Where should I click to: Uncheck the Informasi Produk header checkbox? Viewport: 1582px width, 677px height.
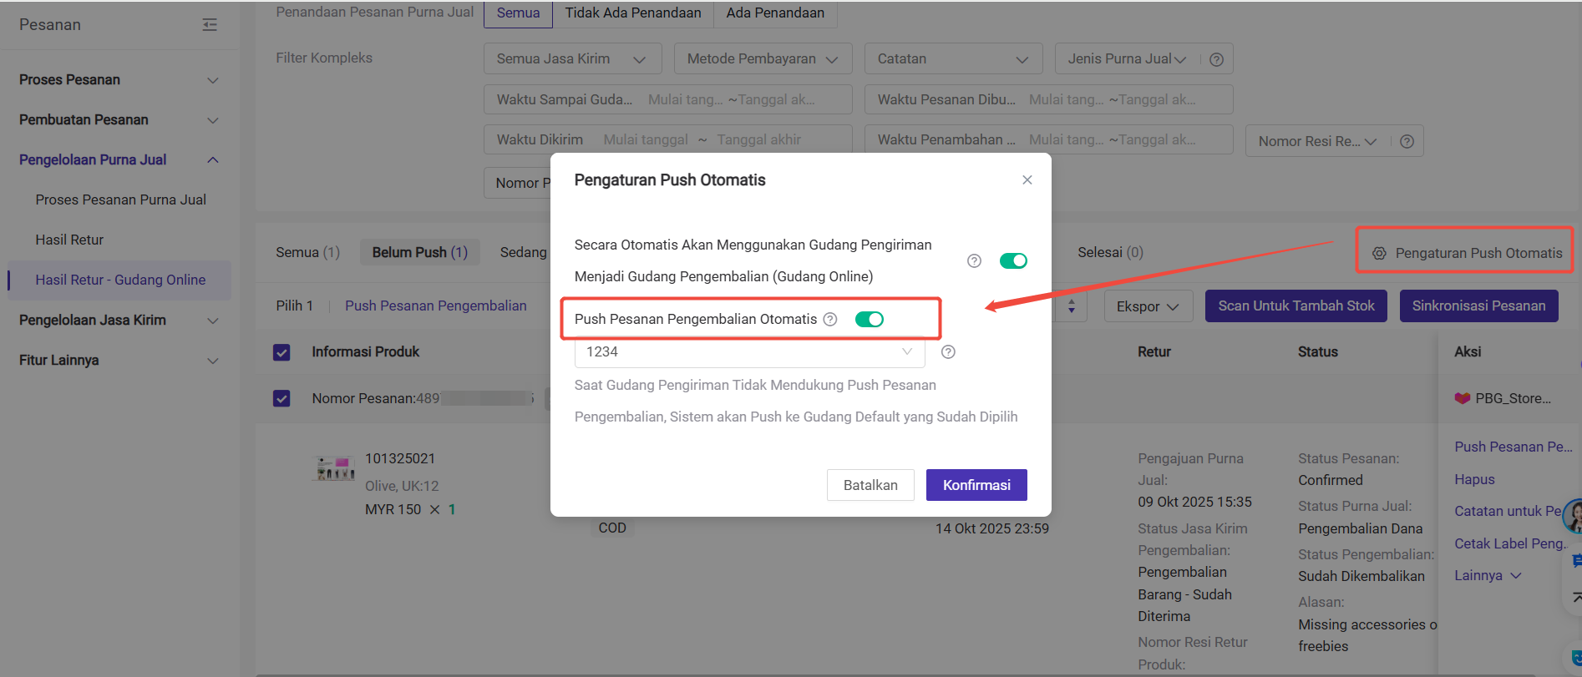281,352
